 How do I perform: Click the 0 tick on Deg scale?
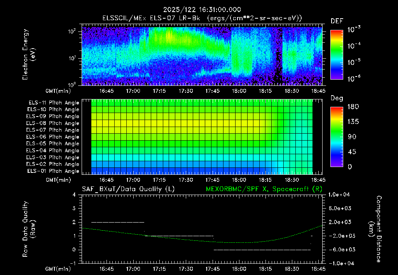[350, 167]
